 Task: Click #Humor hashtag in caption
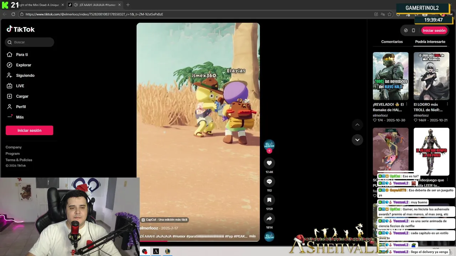pyautogui.click(x=179, y=236)
